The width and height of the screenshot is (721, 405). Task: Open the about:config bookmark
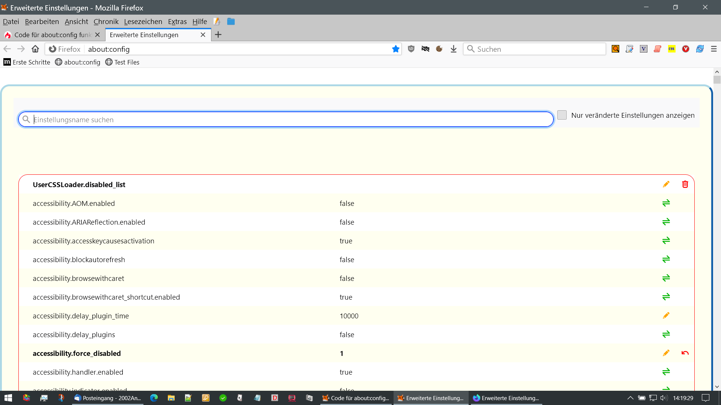(x=78, y=62)
